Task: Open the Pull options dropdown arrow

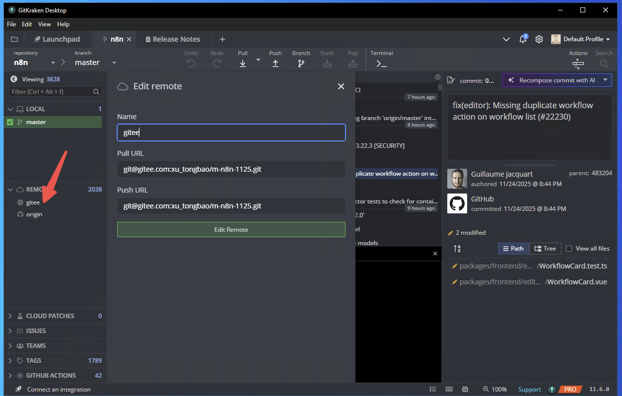Action: 258,60
